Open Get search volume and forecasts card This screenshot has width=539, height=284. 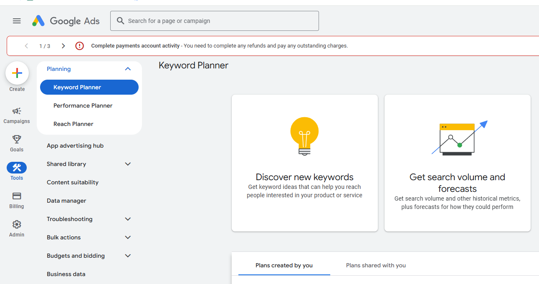[458, 163]
